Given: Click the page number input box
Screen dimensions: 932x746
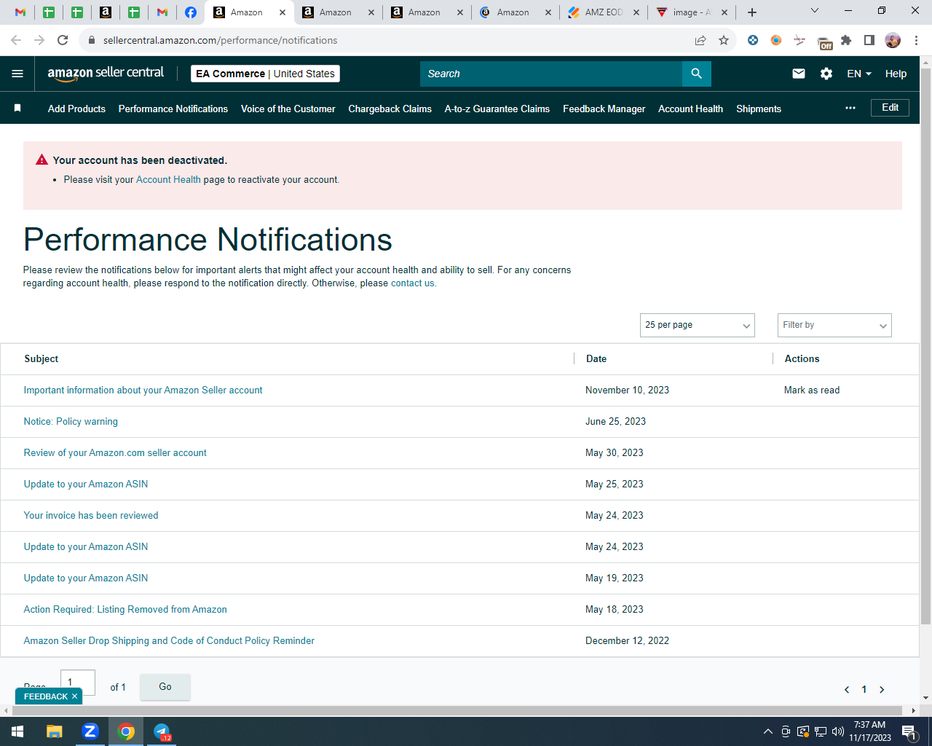Looking at the screenshot, I should click(x=78, y=683).
